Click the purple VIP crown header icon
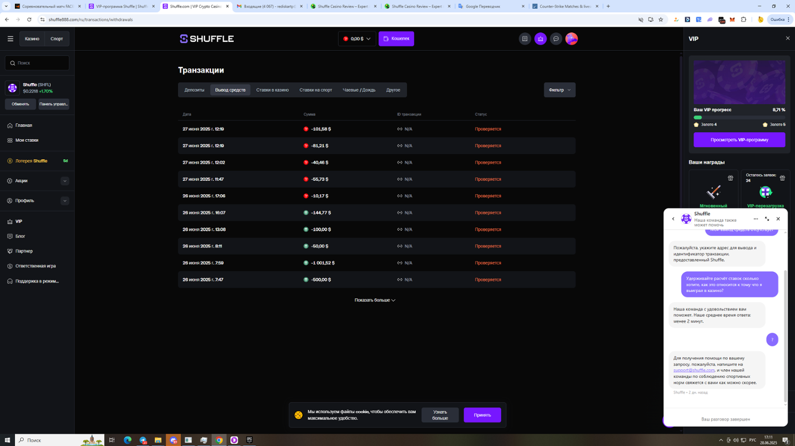 tap(540, 39)
